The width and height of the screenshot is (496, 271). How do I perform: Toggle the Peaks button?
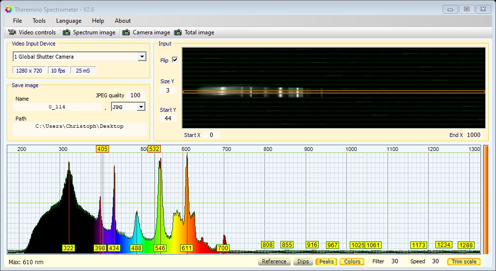(326, 261)
